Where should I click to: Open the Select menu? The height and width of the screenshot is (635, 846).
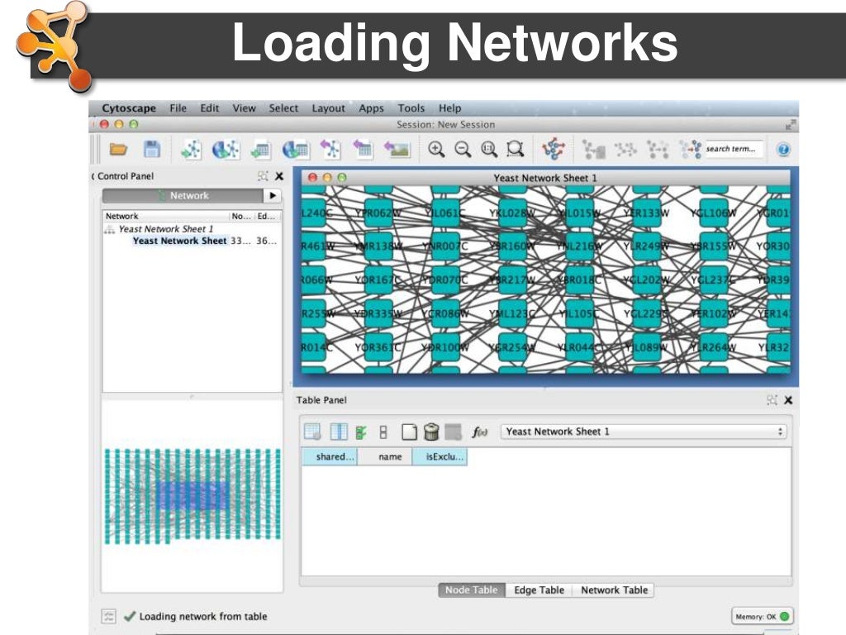[283, 108]
